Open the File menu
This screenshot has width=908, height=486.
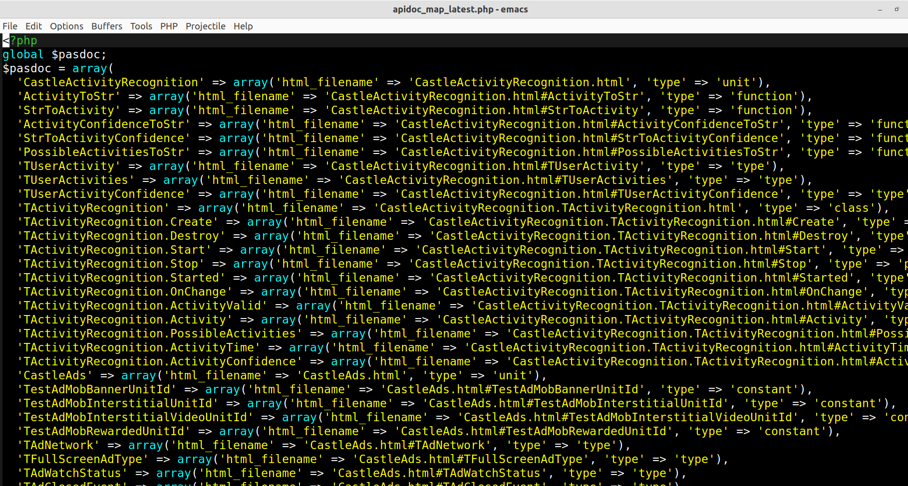pos(10,26)
